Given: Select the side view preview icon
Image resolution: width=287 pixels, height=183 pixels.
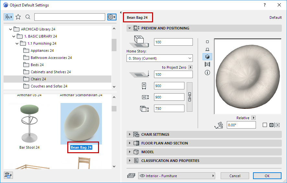Looking at the screenshot, I should click(207, 50).
